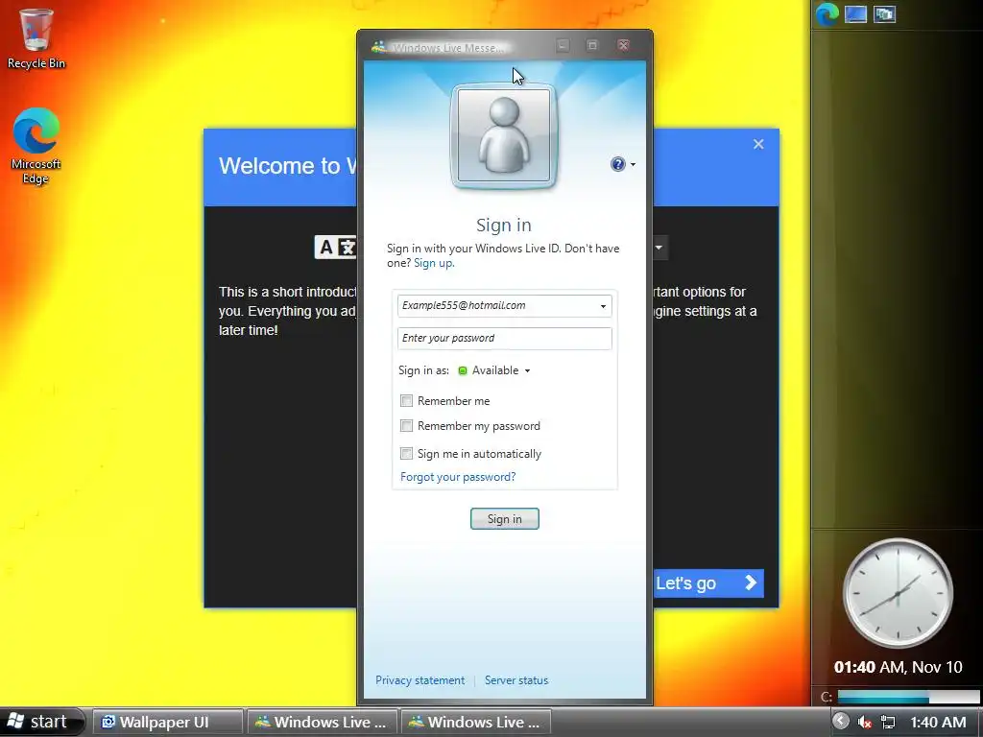Click the Sign in as: label

pos(423,371)
